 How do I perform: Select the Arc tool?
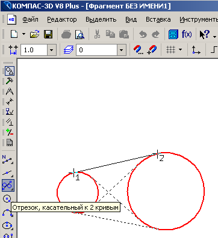pos(8,213)
